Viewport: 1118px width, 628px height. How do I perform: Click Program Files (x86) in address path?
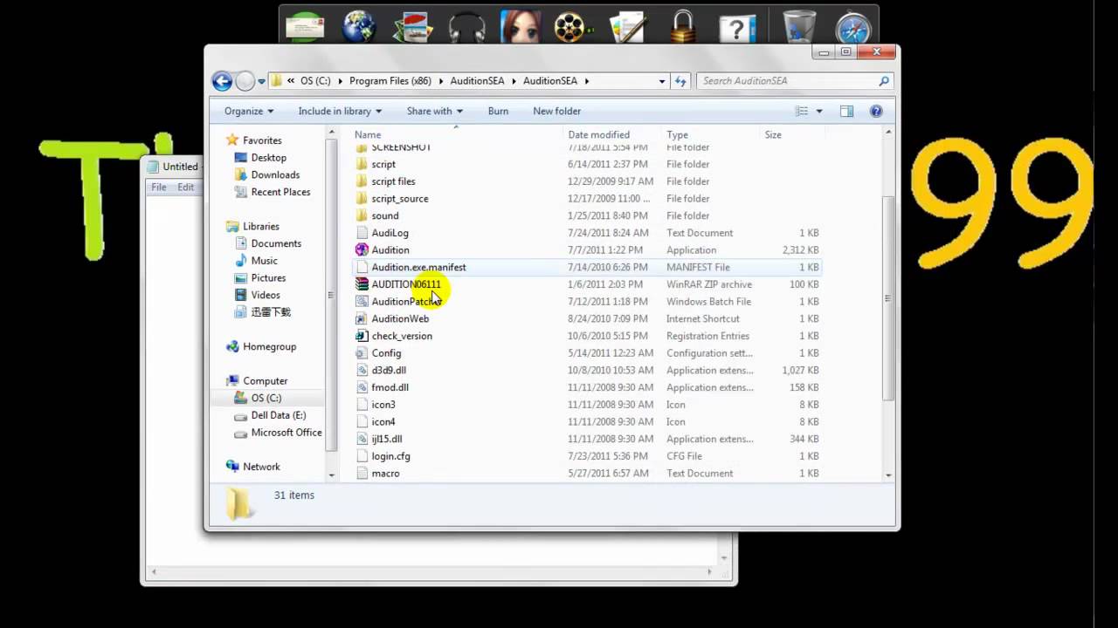click(x=390, y=81)
